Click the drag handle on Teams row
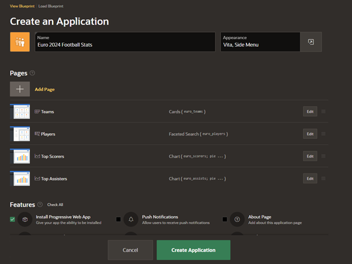 [x=323, y=112]
